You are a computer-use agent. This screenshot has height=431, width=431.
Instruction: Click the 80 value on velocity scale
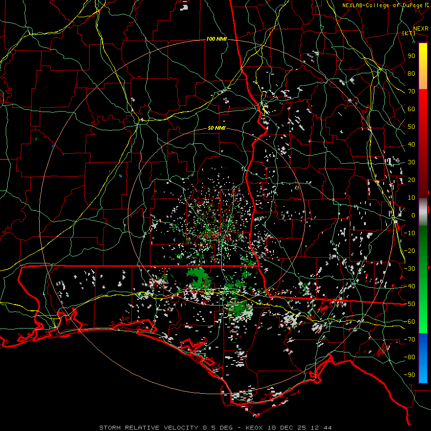click(x=411, y=74)
